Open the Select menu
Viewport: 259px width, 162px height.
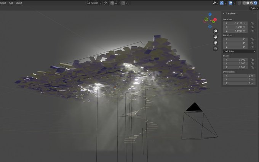[3, 3]
